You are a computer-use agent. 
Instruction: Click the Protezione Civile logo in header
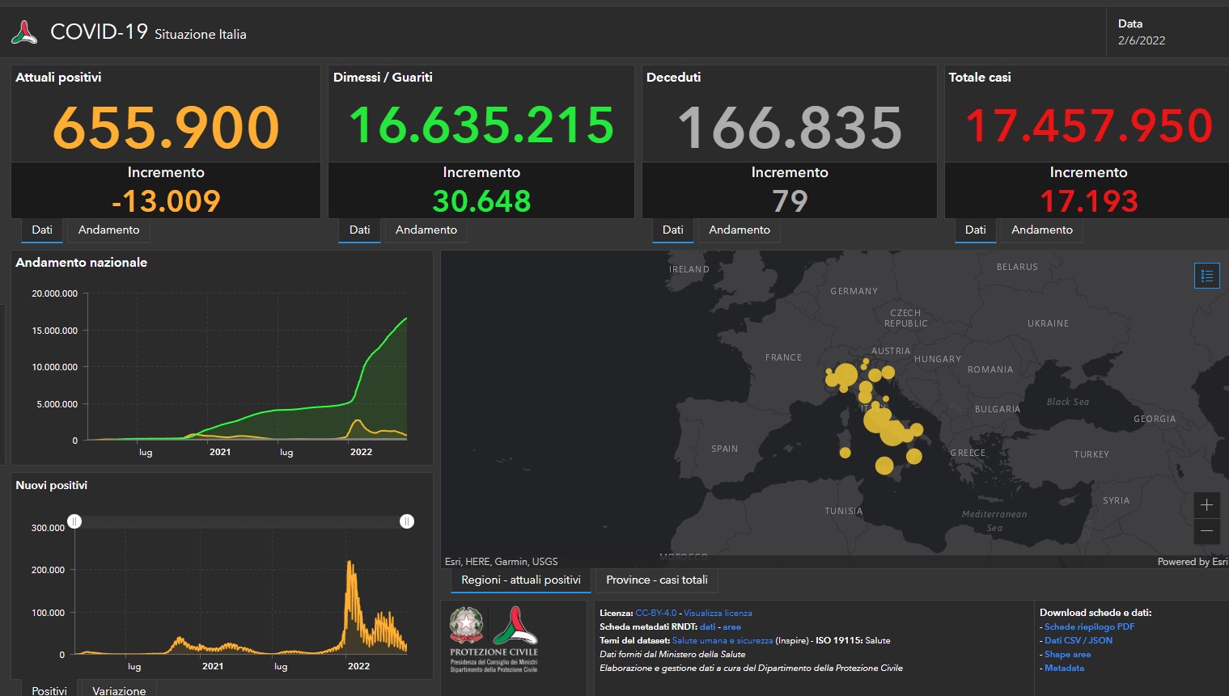click(x=24, y=32)
